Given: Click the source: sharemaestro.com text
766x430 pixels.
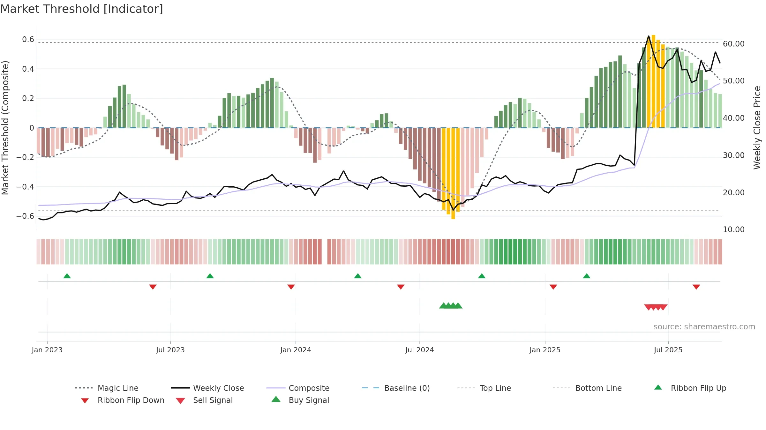Looking at the screenshot, I should pos(704,327).
